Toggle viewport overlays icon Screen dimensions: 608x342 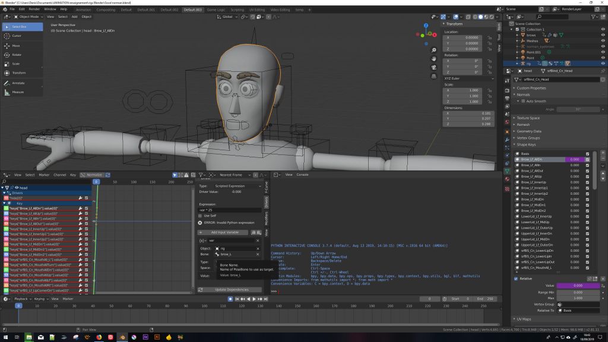[455, 17]
